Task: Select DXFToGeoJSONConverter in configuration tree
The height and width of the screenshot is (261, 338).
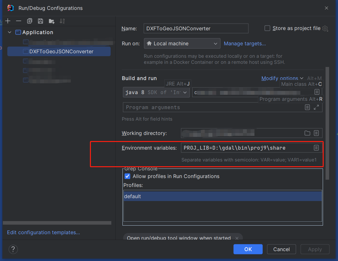Action: [x=59, y=52]
